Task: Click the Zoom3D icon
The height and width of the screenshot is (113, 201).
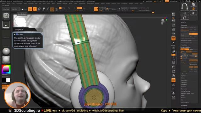Action: coord(173,71)
